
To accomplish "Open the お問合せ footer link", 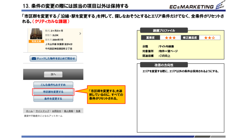I will click(56, 111).
